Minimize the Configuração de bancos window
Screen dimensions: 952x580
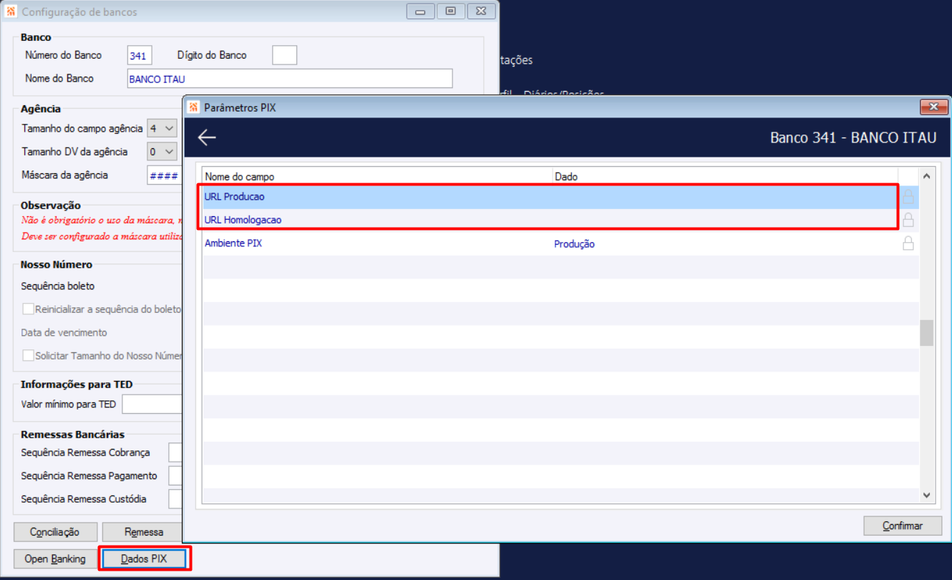(420, 11)
